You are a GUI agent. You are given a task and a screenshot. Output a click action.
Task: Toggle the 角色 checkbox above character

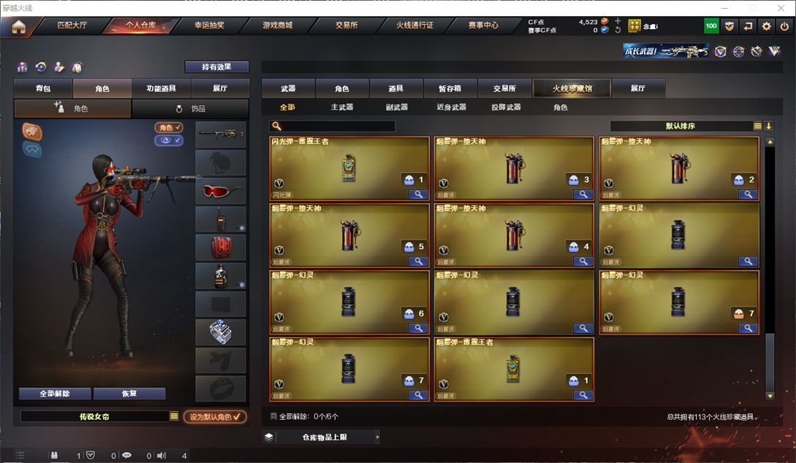[169, 127]
